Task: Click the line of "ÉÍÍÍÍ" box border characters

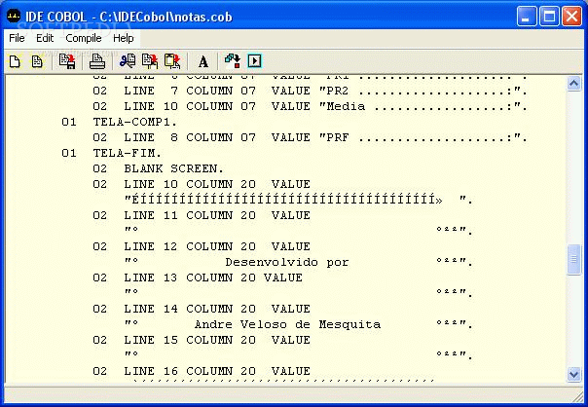Action: [x=298, y=200]
